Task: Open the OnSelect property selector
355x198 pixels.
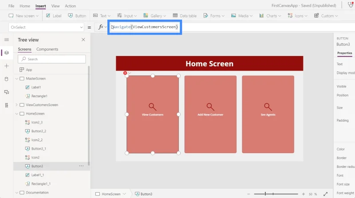Action: [x=47, y=27]
